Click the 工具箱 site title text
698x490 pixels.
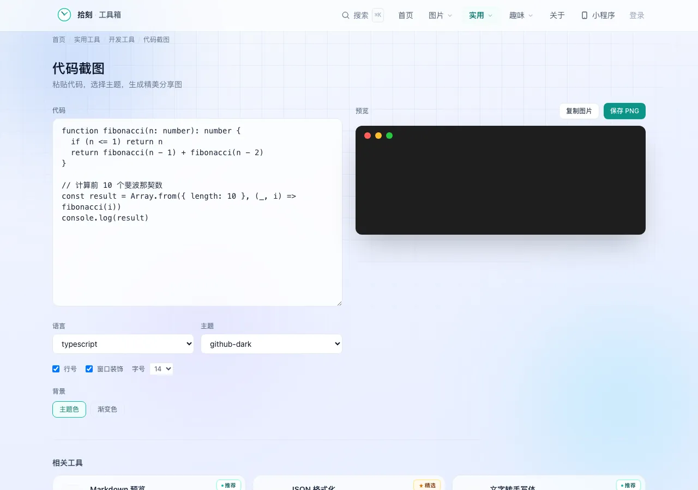coord(110,15)
